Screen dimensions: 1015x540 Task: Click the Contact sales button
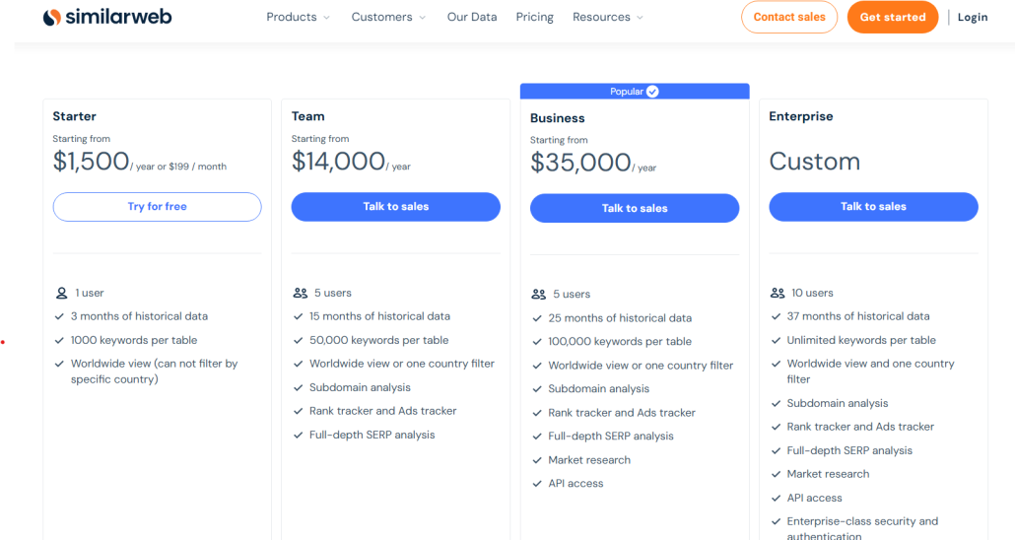789,17
